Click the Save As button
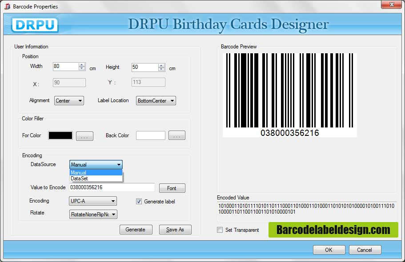The height and width of the screenshot is (262, 405). (x=175, y=230)
